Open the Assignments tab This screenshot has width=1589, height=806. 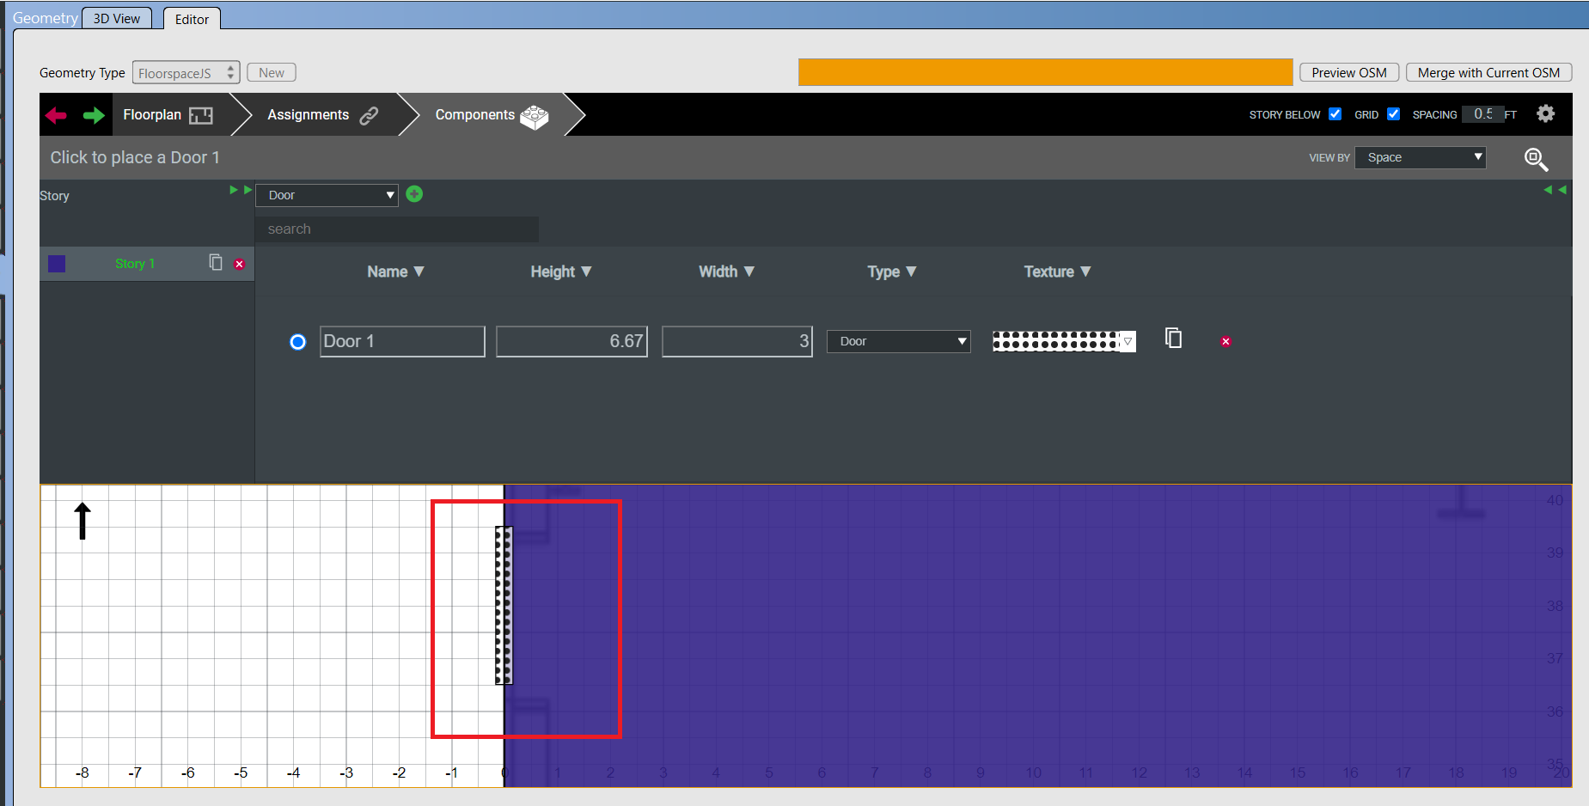click(322, 115)
